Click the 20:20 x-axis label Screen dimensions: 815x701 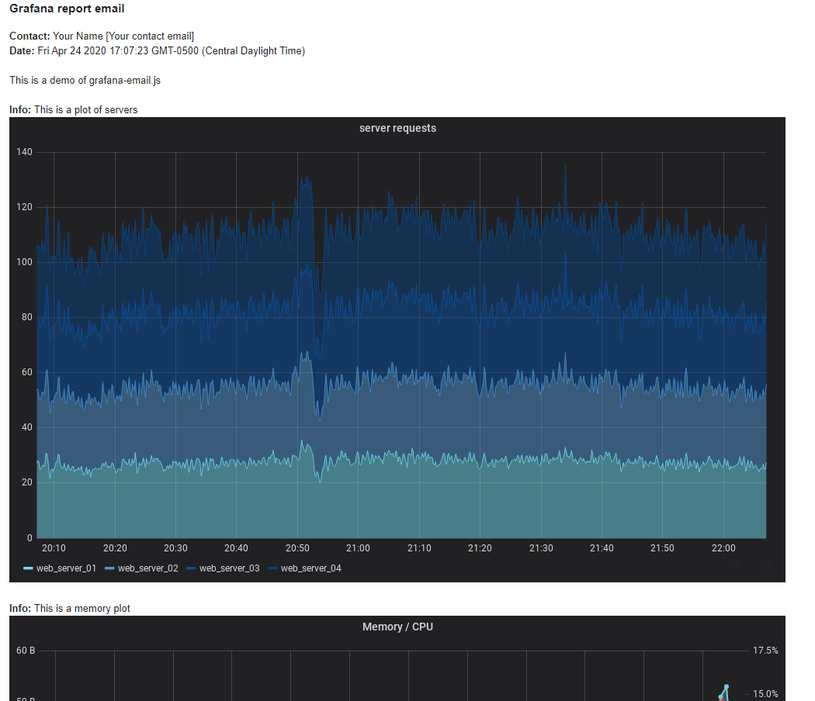(115, 547)
